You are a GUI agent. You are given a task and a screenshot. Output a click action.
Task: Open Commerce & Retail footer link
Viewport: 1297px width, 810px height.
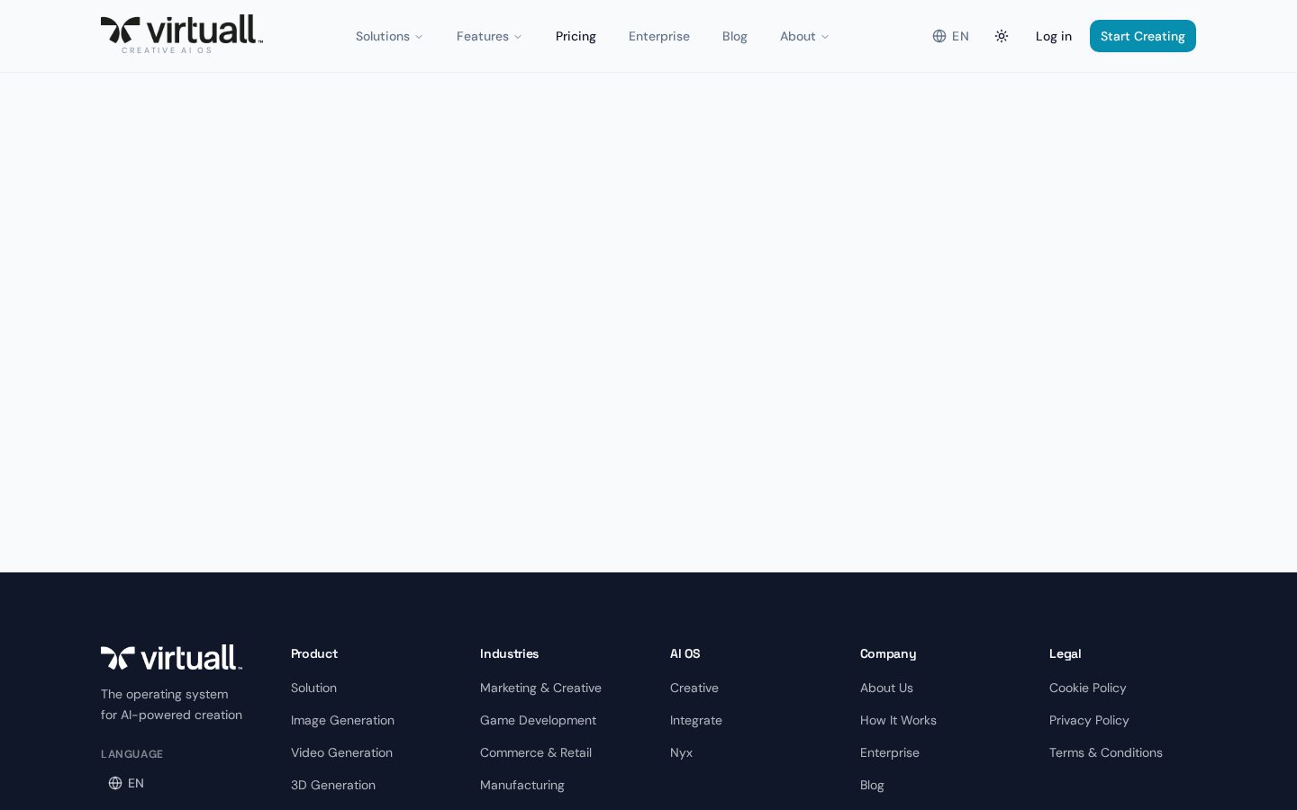coord(536,752)
